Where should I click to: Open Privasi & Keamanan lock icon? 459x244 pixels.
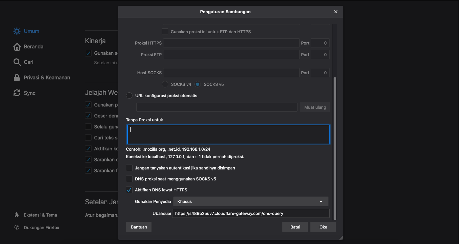17,78
